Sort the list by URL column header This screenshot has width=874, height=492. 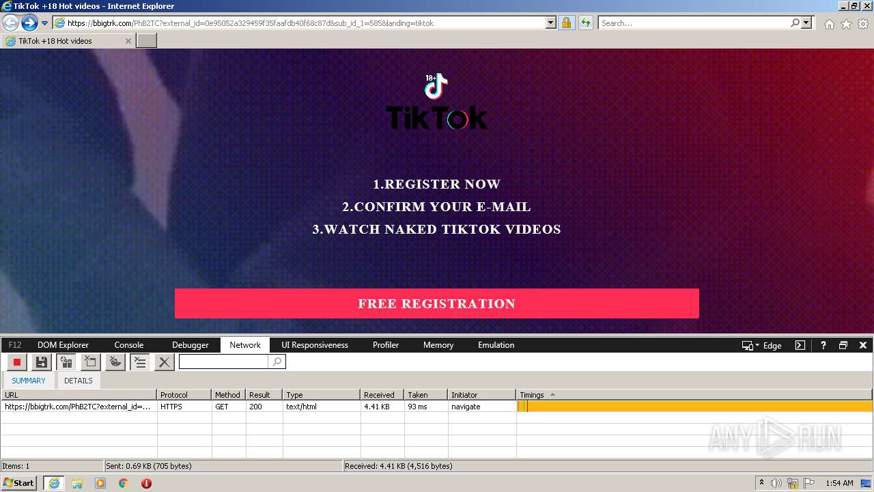click(79, 395)
